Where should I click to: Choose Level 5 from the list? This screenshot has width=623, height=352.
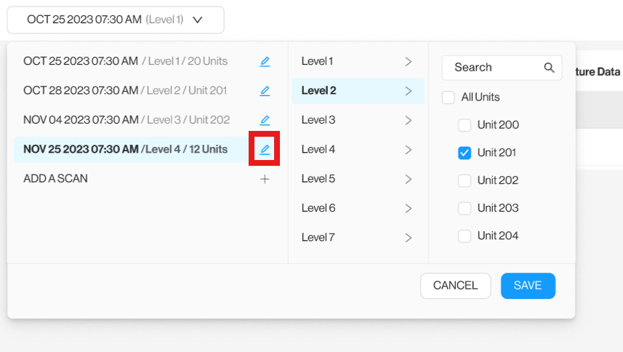coord(319,179)
